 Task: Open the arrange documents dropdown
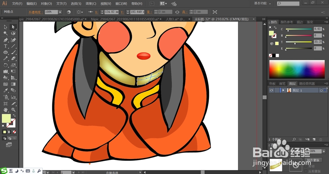coord(164,4)
